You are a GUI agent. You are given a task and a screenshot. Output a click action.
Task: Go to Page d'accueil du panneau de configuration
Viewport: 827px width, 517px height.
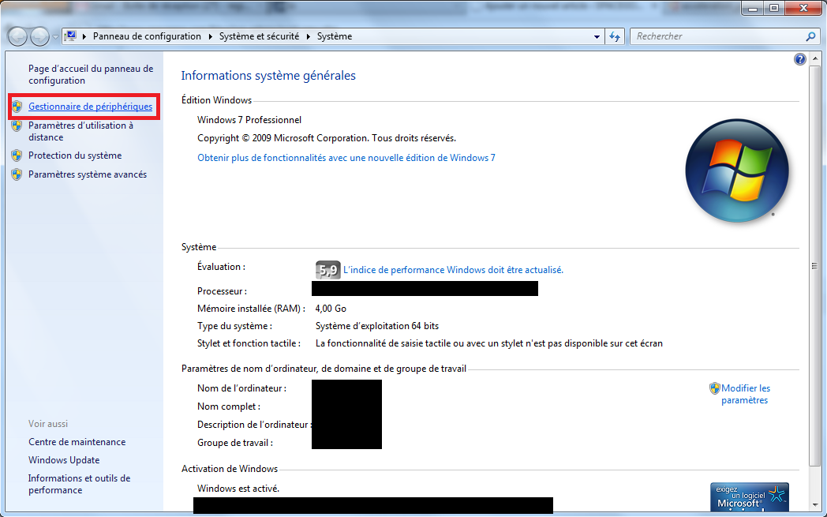(x=91, y=74)
